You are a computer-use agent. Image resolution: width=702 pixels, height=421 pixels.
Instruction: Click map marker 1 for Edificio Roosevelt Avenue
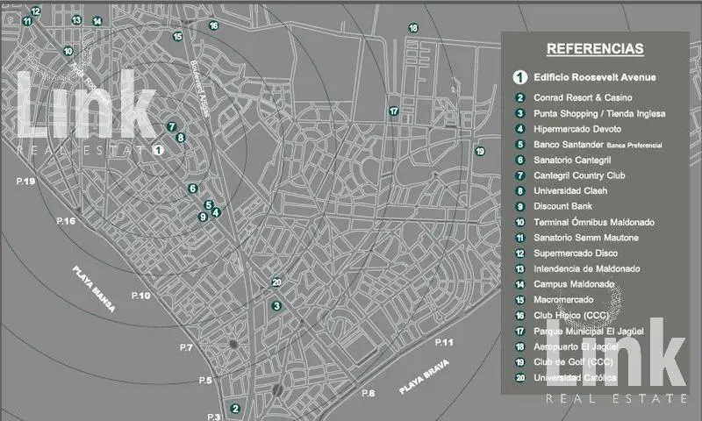point(159,150)
